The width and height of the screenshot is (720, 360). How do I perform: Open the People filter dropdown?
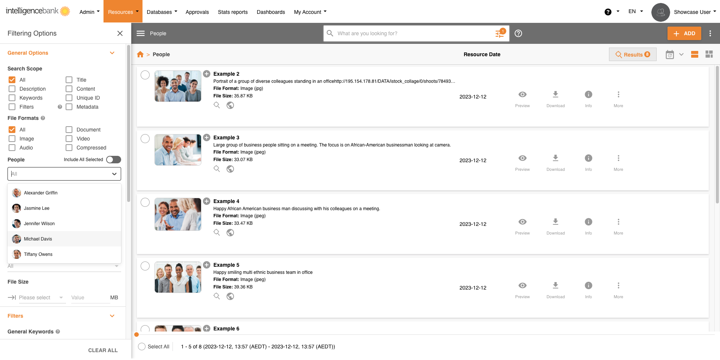pyautogui.click(x=64, y=174)
